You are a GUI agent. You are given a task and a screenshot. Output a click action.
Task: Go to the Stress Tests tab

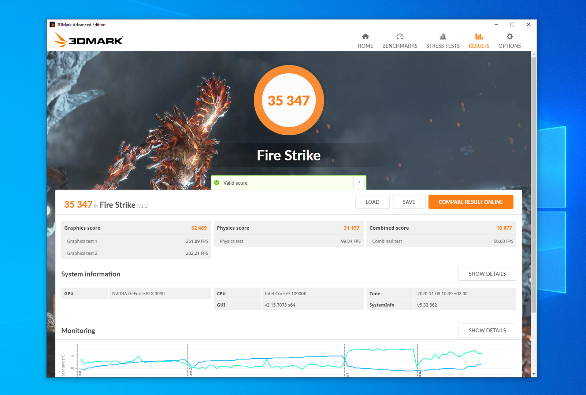pyautogui.click(x=443, y=41)
